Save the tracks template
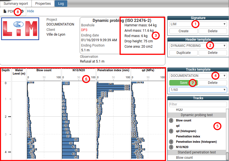This screenshot has height=161, width=229. coord(183,83)
